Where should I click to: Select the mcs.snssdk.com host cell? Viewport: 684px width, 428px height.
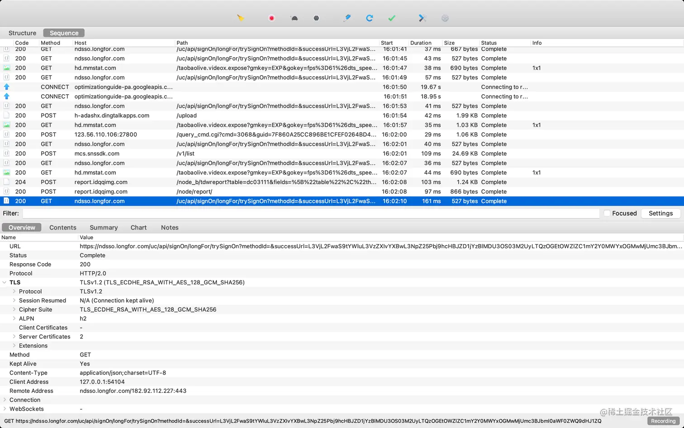97,154
